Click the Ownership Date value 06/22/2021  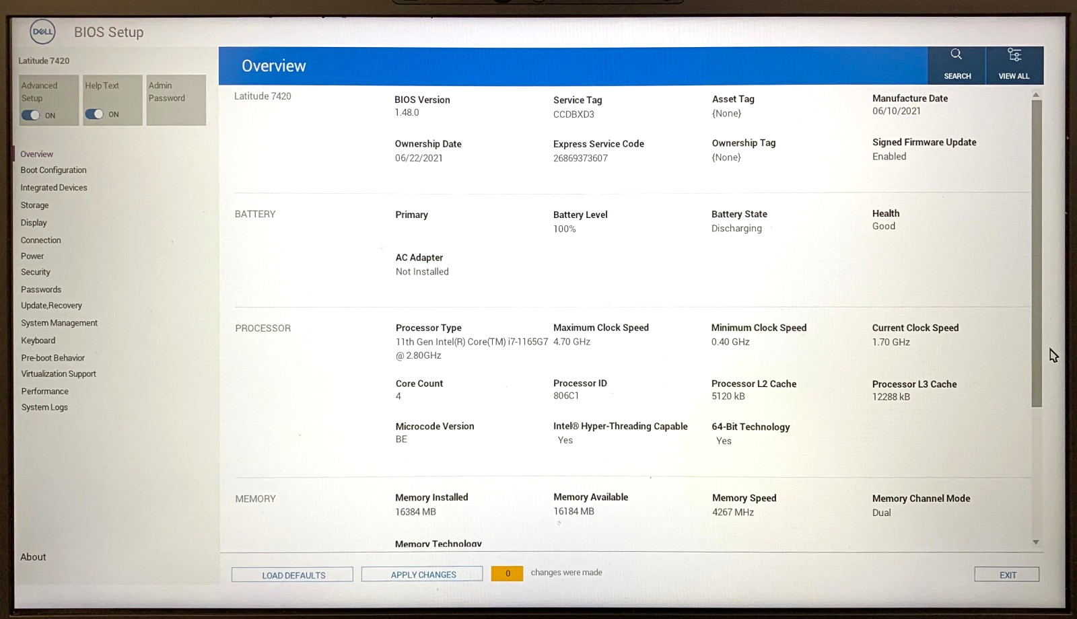(x=419, y=158)
